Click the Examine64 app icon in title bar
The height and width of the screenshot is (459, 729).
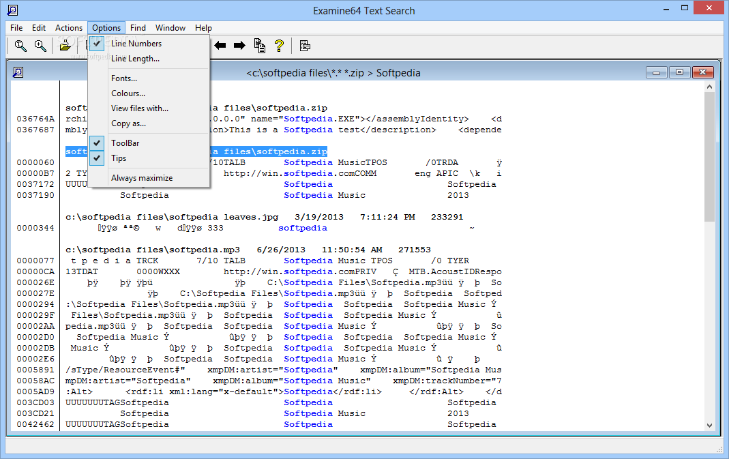[x=12, y=10]
